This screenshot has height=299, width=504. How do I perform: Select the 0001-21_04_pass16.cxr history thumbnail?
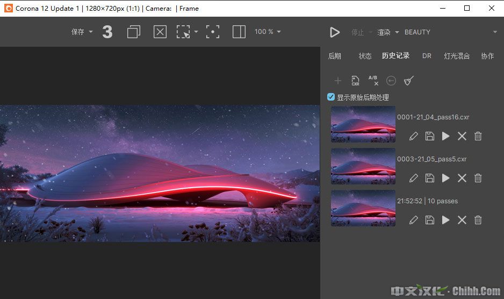363,124
